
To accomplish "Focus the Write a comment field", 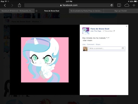I will [x=107, y=48].
